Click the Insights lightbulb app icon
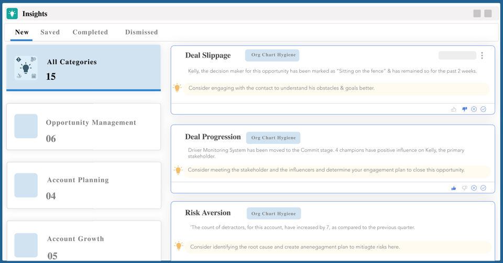503x263 pixels. coord(12,14)
